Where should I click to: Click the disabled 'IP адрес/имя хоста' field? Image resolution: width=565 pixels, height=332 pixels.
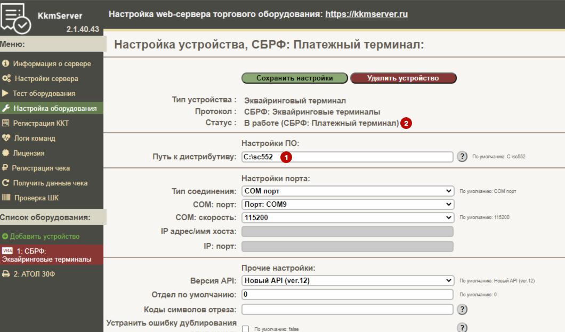(348, 231)
